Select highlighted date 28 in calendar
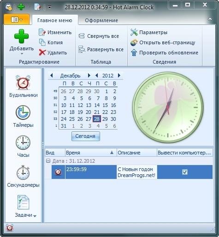 97,119
